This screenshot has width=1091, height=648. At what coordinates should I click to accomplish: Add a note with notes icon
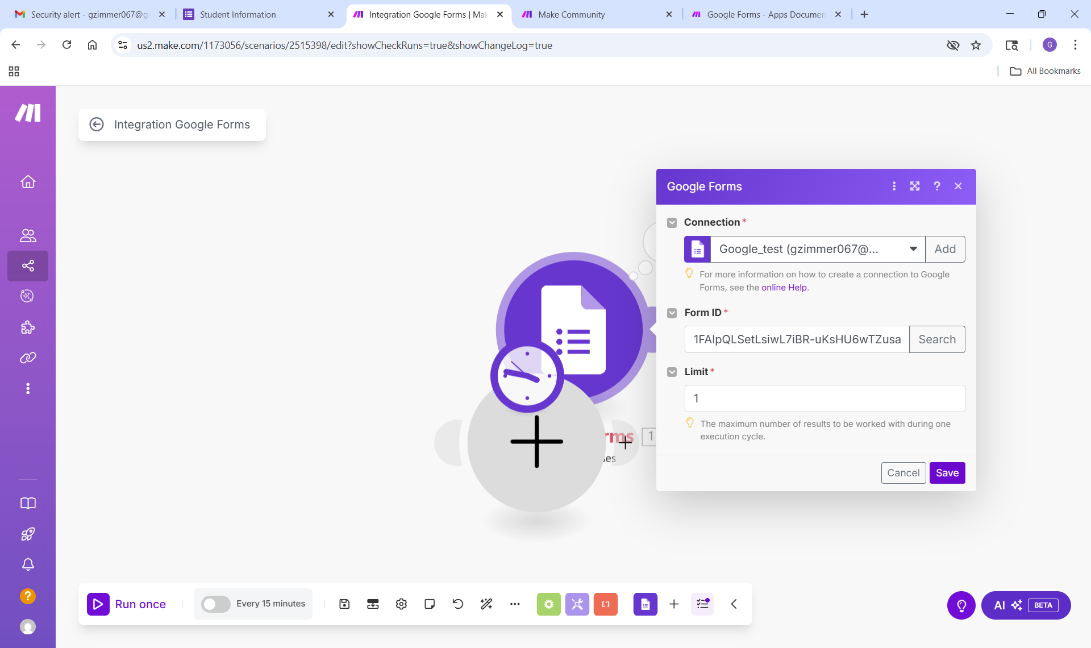pyautogui.click(x=430, y=604)
